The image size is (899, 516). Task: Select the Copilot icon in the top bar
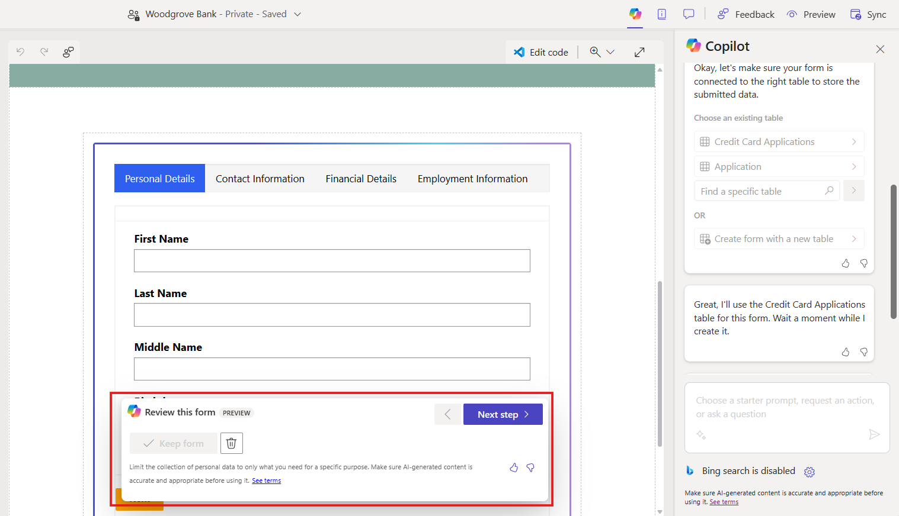click(635, 14)
